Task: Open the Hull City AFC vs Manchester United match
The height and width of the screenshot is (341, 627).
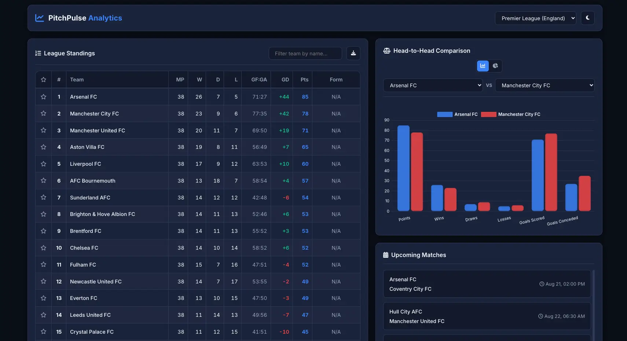Action: point(487,316)
